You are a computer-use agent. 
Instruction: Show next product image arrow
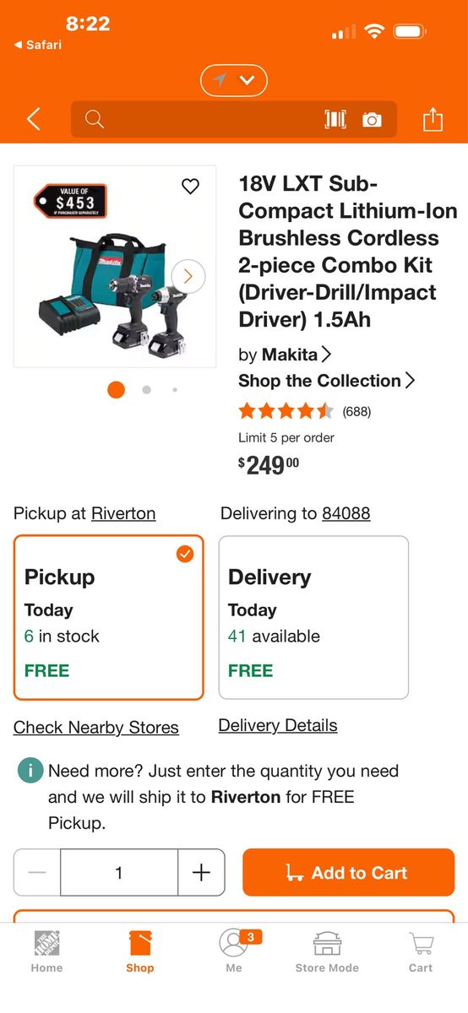point(188,275)
